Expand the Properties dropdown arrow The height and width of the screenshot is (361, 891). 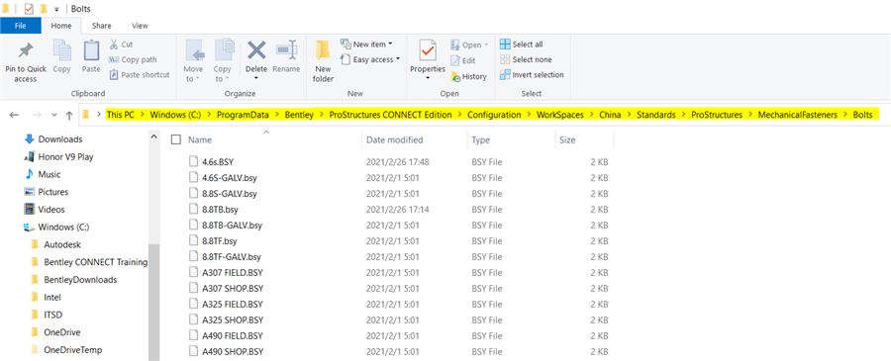[428, 78]
